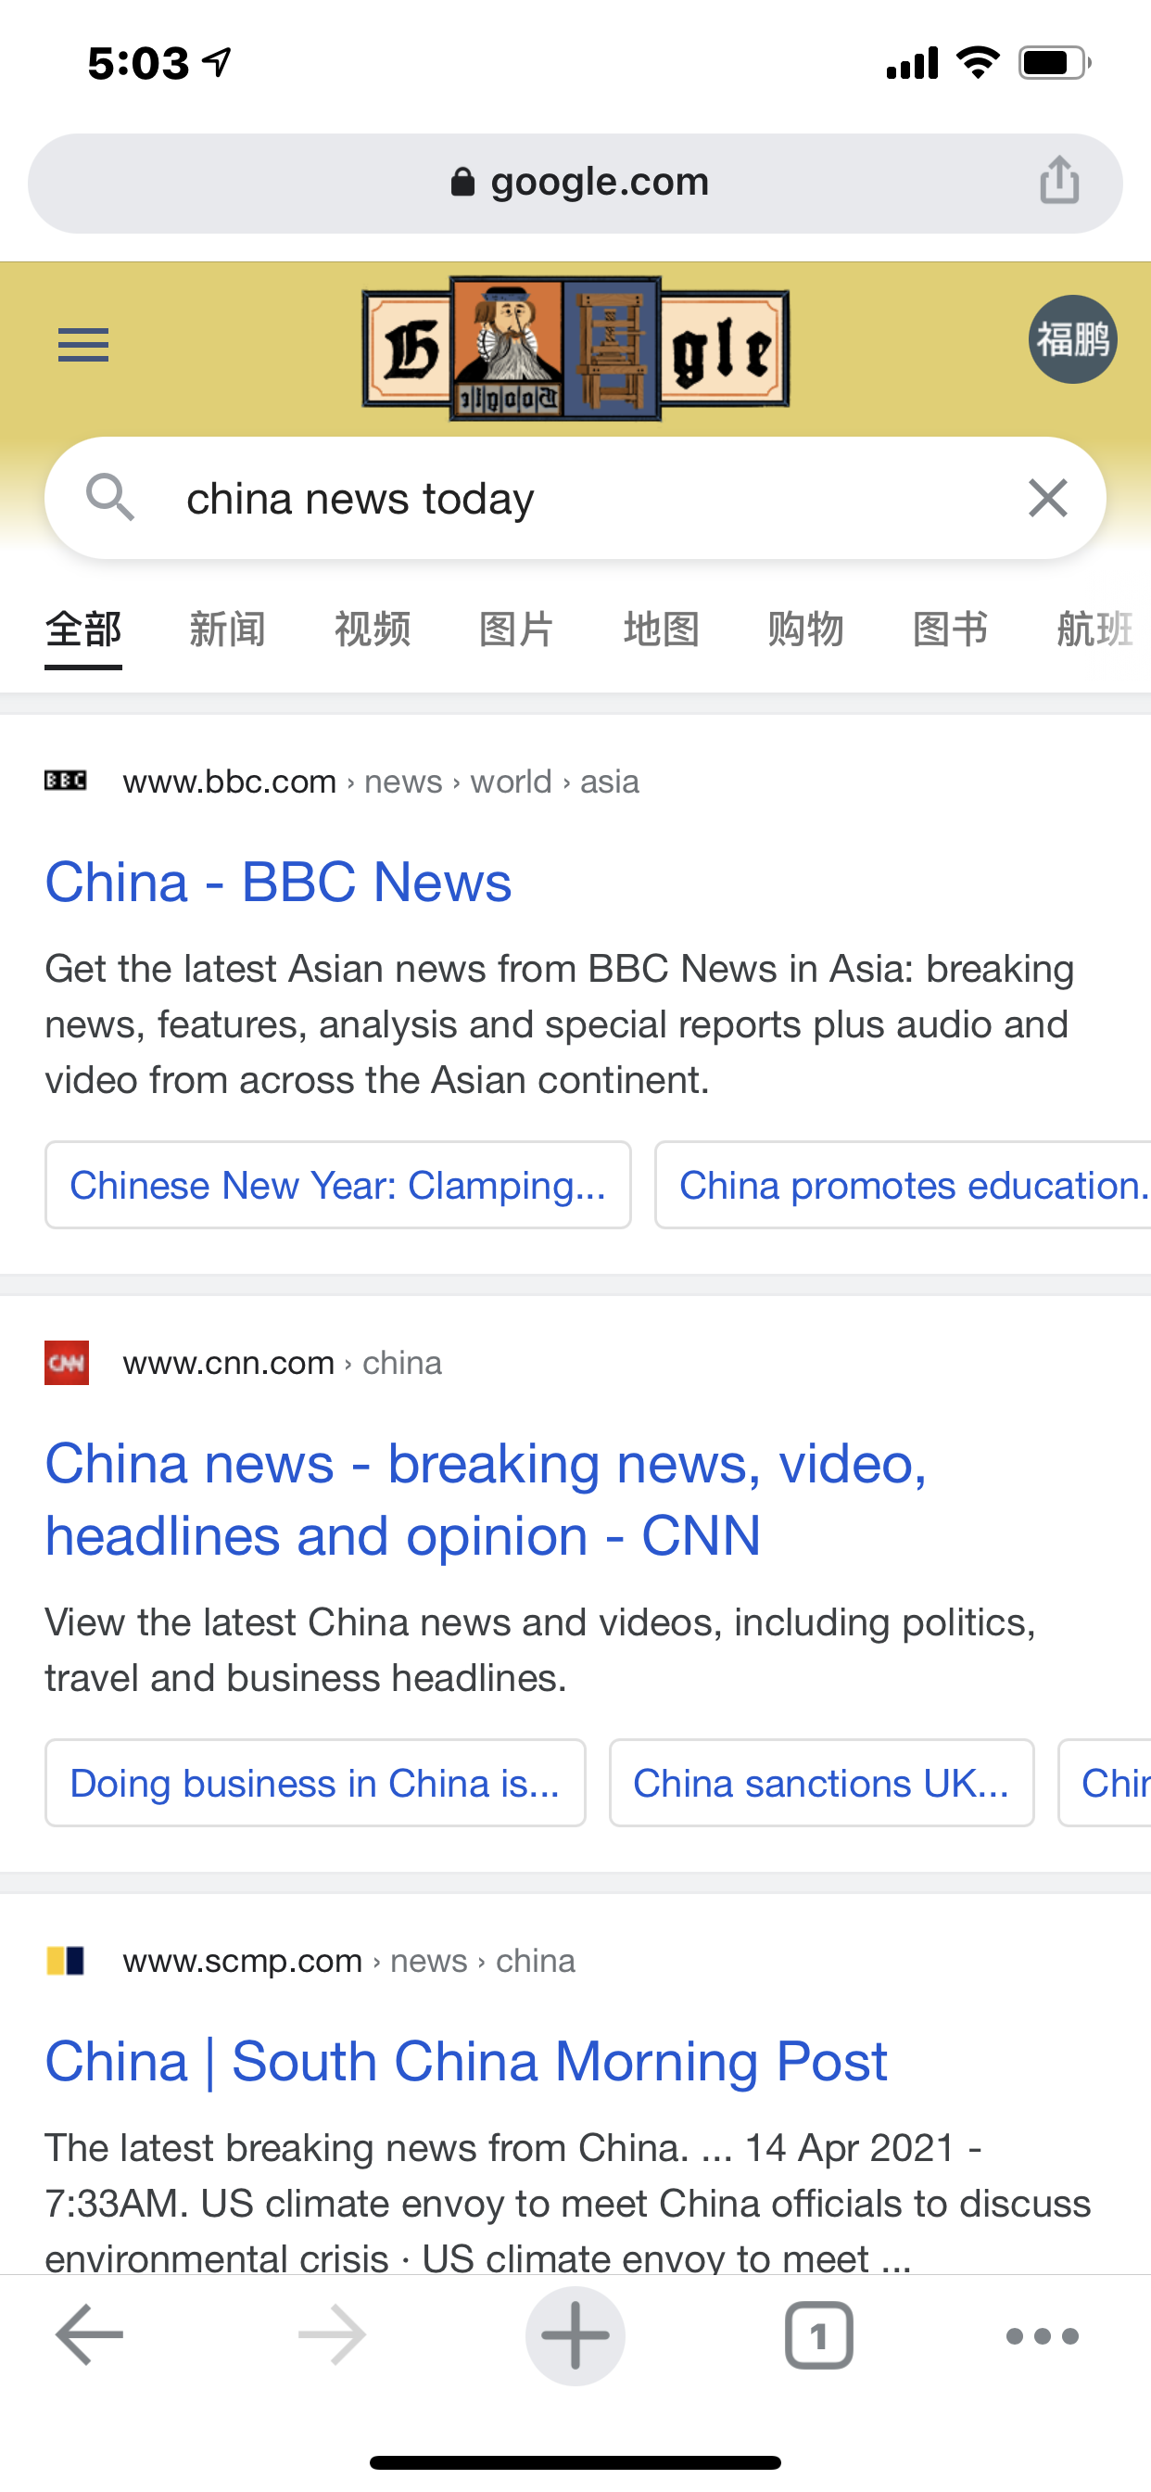The height and width of the screenshot is (2492, 1151).
Task: Tap the Google Doodle logo
Action: [x=575, y=349]
